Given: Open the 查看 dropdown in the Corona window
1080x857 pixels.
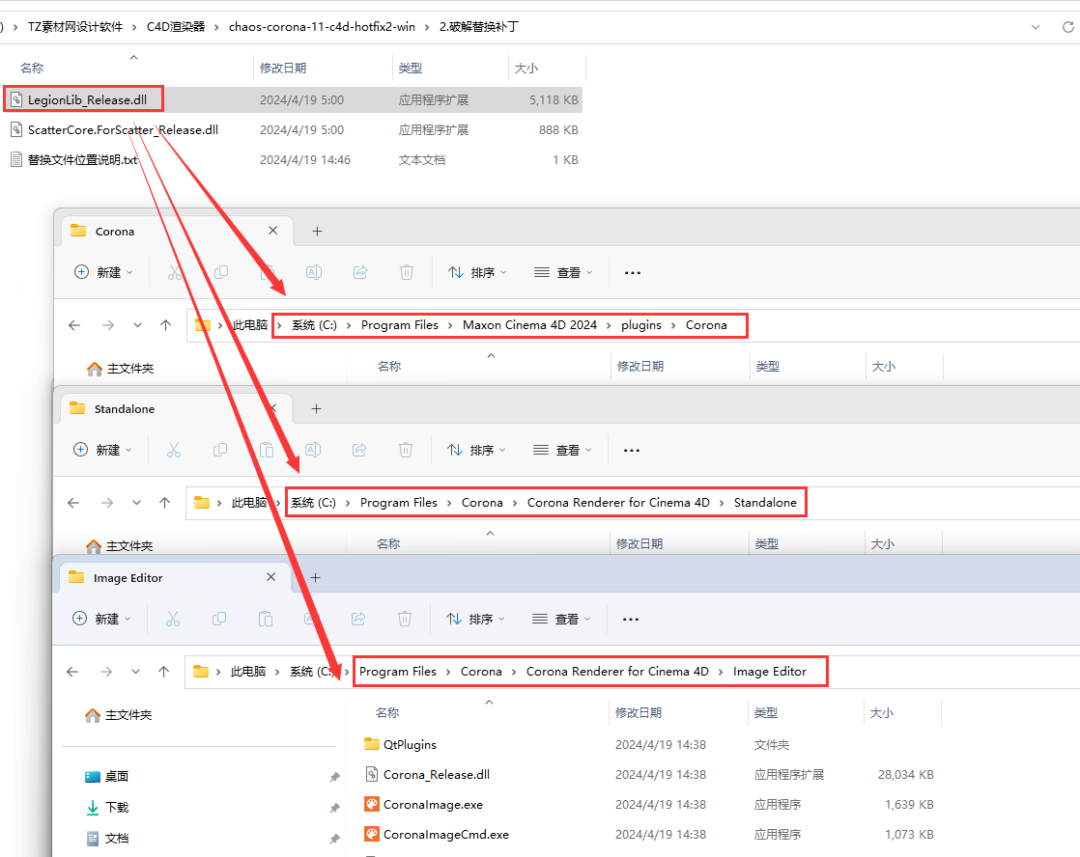Looking at the screenshot, I should click(563, 272).
